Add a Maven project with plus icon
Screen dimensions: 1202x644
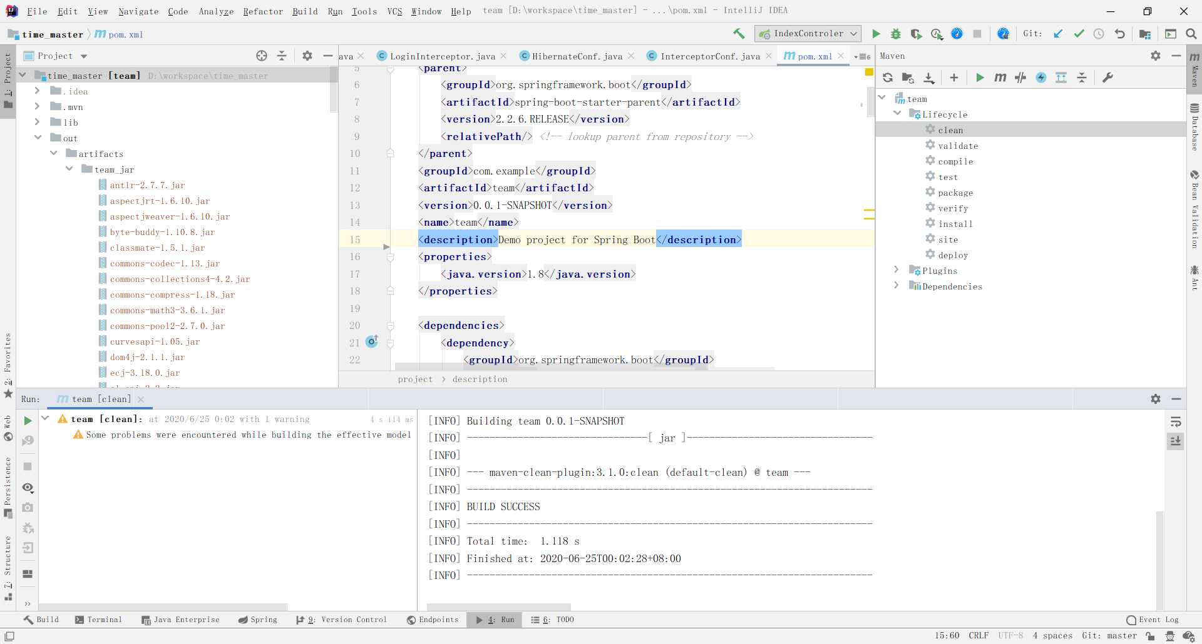953,78
